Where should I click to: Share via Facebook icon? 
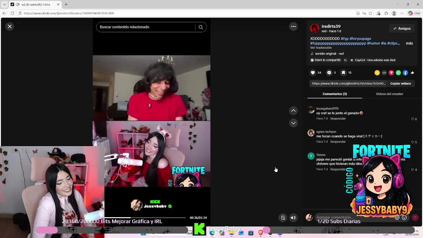coord(405,73)
